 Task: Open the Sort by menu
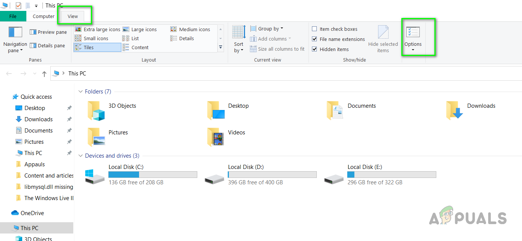[239, 39]
